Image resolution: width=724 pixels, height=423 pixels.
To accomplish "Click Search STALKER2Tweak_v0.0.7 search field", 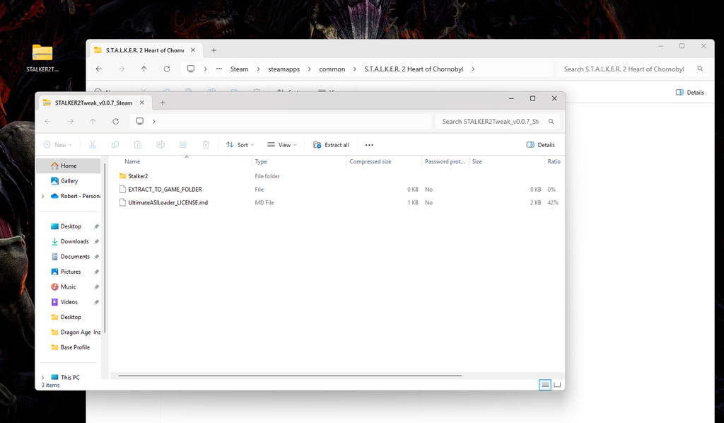I will pyautogui.click(x=491, y=122).
